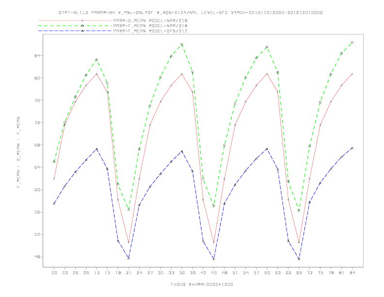Click x-axis tick label 57

[x=256, y=273]
